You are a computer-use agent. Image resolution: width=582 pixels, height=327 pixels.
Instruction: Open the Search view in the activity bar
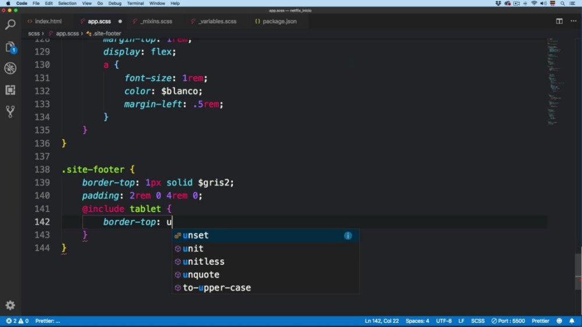pyautogui.click(x=10, y=25)
